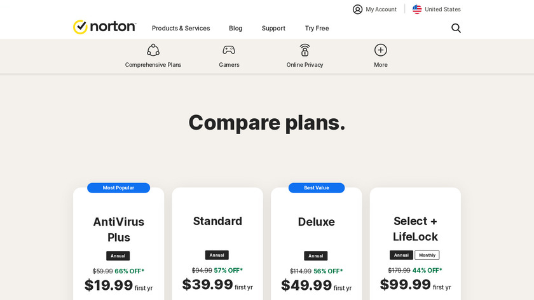534x300 pixels.
Task: Go to the Blog menu item
Action: [x=235, y=28]
